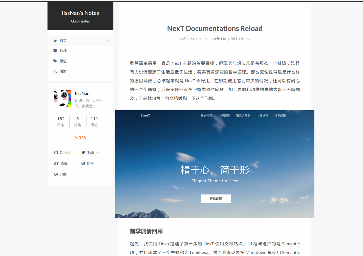Open the 首页 menu item
The height and width of the screenshot is (256, 363).
[80, 41]
